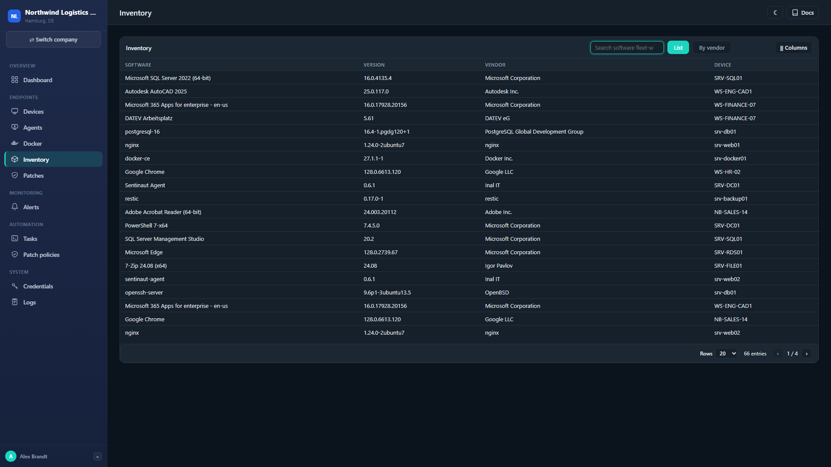
Task: Select Autodesk AutoCAD 2025 entry
Action: click(469, 91)
